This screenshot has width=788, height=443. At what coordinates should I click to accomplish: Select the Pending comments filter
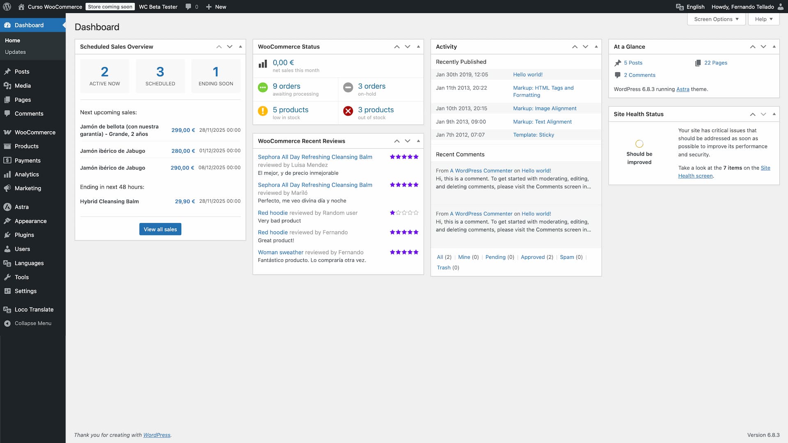click(x=495, y=257)
